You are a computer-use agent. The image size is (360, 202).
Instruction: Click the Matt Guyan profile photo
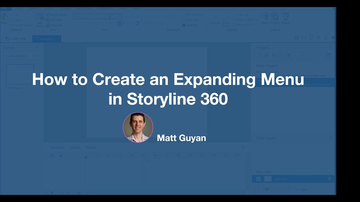click(138, 127)
